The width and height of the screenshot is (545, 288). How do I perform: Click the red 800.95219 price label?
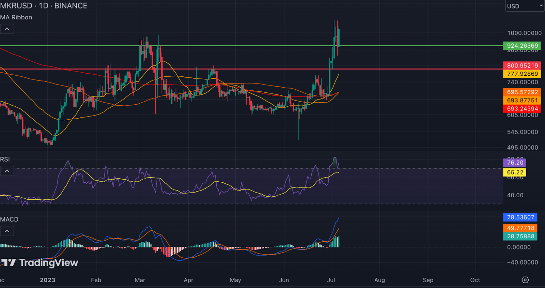[x=522, y=65]
